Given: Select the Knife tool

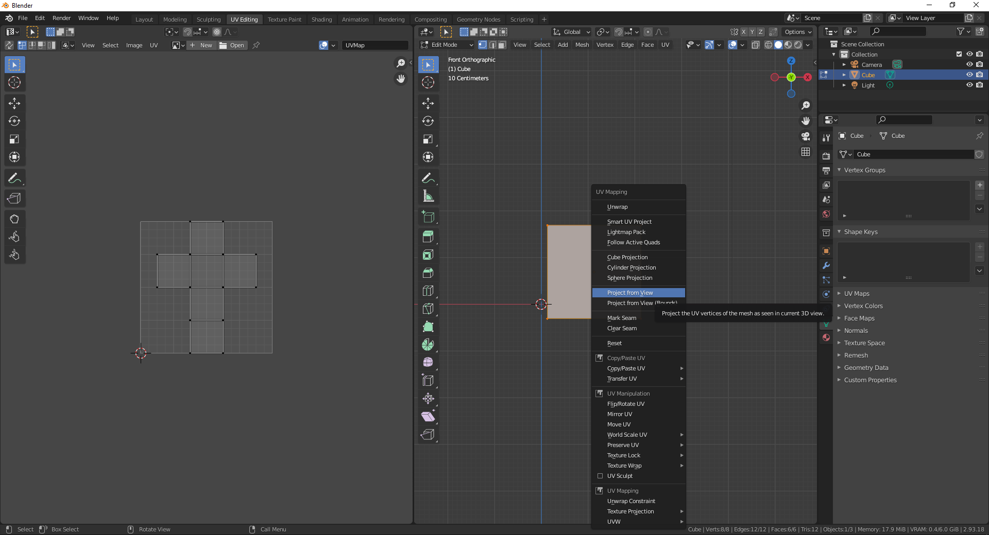Looking at the screenshot, I should coord(428,309).
